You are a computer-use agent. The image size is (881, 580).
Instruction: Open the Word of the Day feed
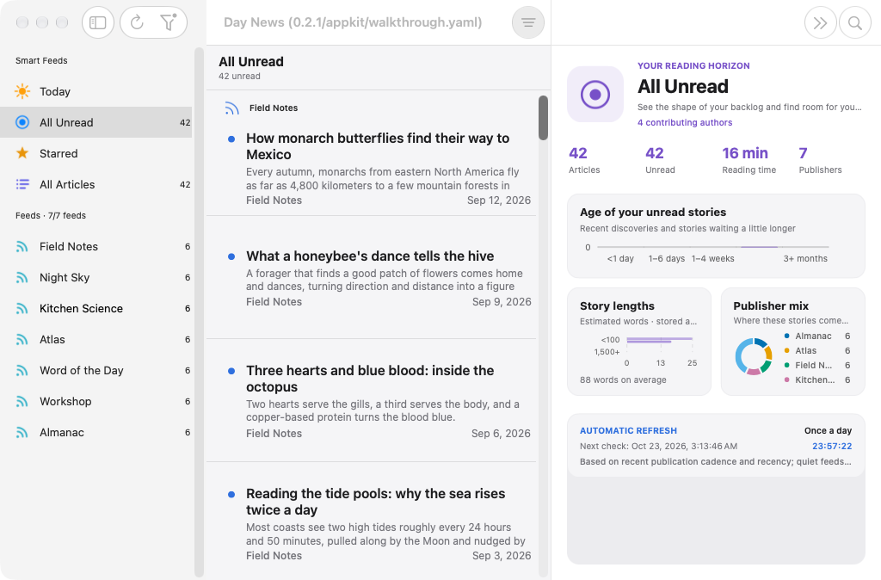coord(96,370)
